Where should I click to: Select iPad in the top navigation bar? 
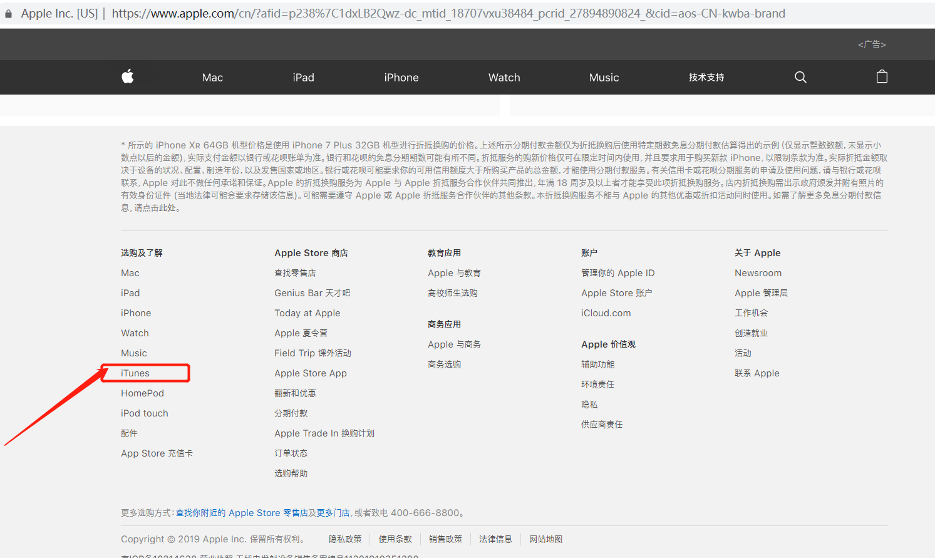click(x=303, y=78)
